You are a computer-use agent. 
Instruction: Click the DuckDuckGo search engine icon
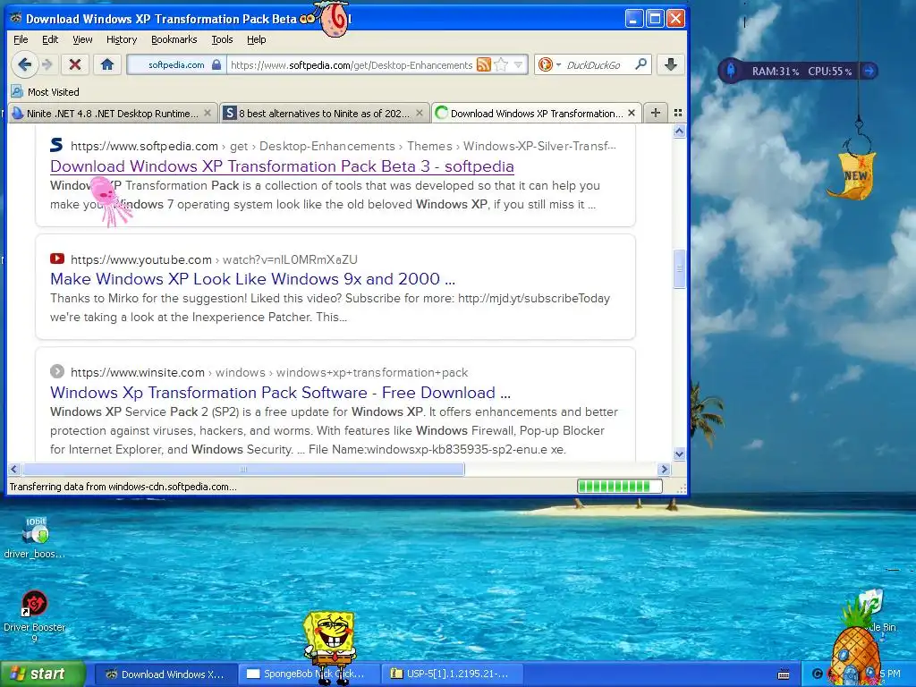click(x=545, y=64)
